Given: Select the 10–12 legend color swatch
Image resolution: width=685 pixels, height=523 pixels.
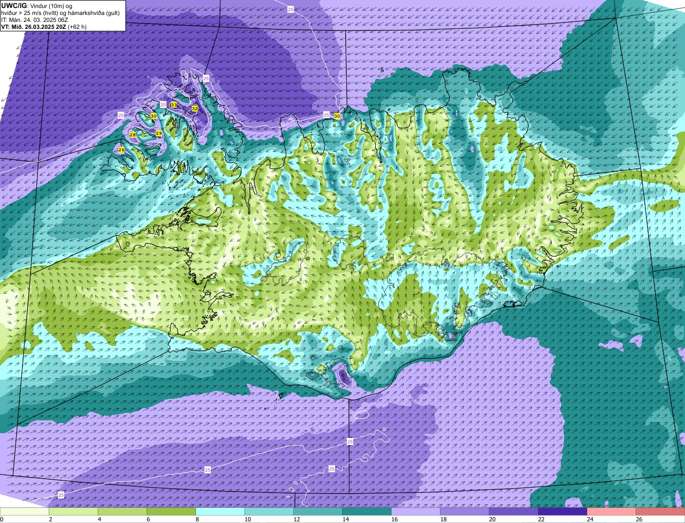Looking at the screenshot, I should tap(269, 511).
